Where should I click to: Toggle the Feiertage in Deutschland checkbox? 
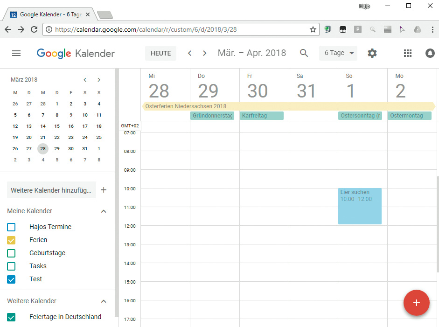(x=12, y=317)
